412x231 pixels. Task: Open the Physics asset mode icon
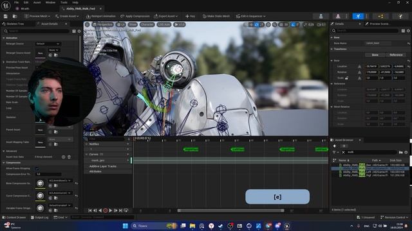coord(400,16)
